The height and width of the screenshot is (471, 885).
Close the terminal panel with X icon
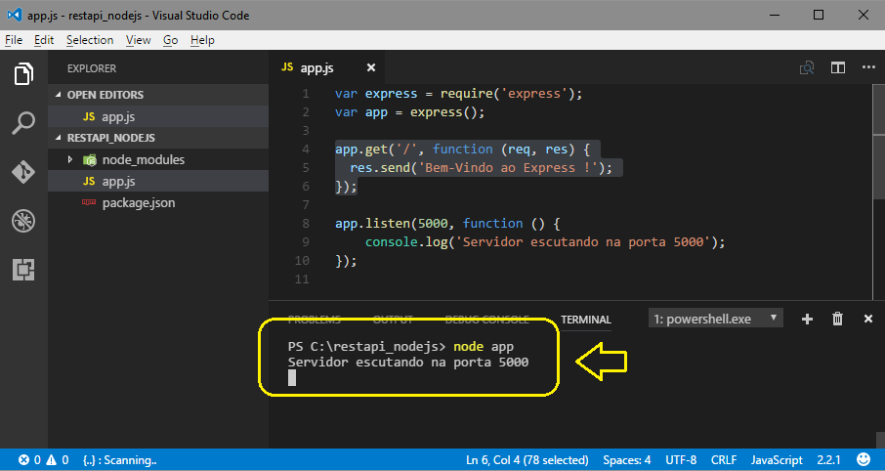868,320
